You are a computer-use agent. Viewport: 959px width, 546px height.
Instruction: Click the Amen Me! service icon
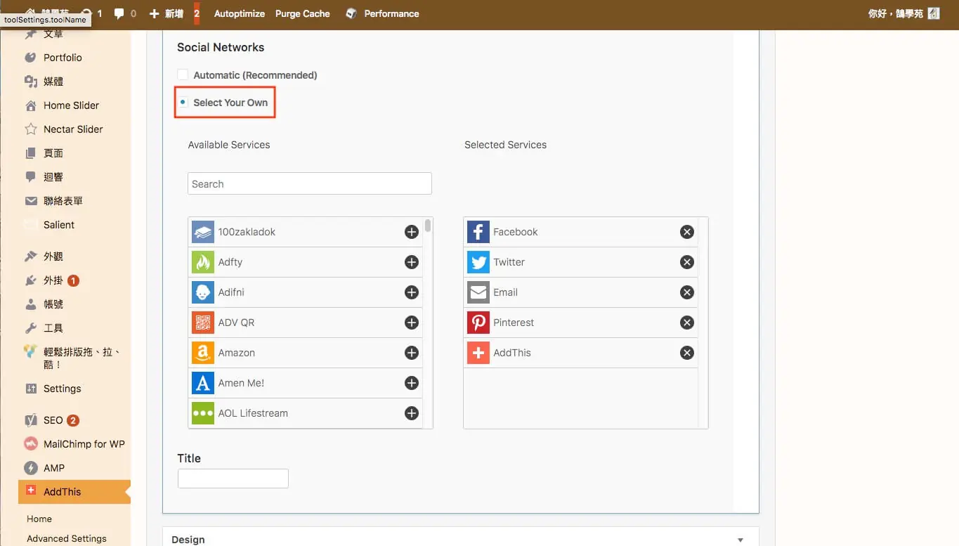coord(203,383)
